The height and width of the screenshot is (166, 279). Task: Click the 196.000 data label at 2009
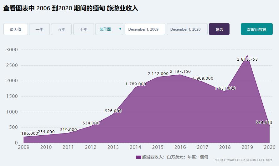30,133
